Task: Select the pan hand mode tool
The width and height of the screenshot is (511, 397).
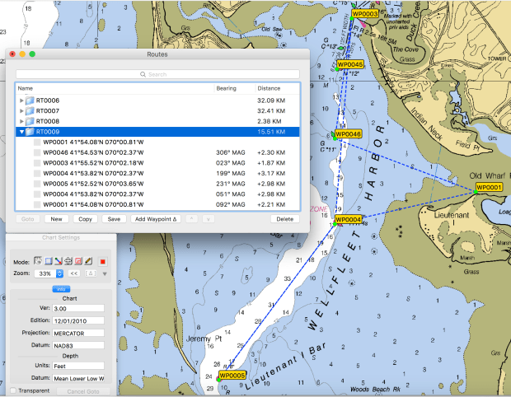Action: coord(38,260)
